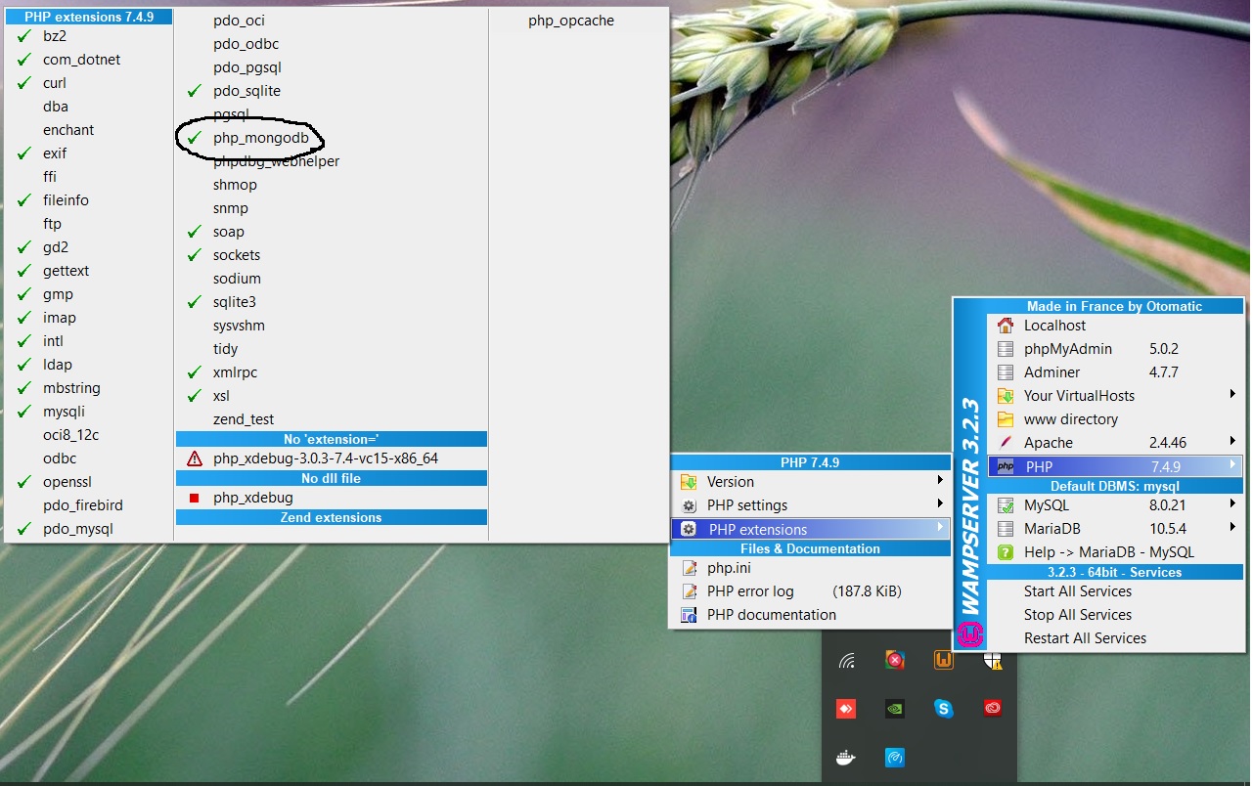Click warning triangle beside php_xdebug-3.0.3-7.4-vc15-x86_64
This screenshot has width=1253, height=786.
coord(195,458)
